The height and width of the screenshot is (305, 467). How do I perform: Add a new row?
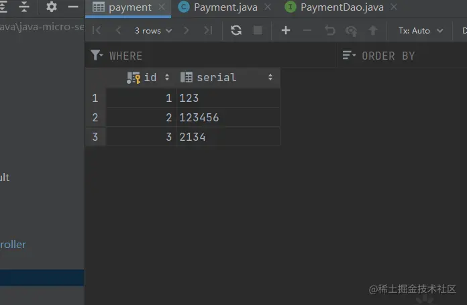click(286, 30)
